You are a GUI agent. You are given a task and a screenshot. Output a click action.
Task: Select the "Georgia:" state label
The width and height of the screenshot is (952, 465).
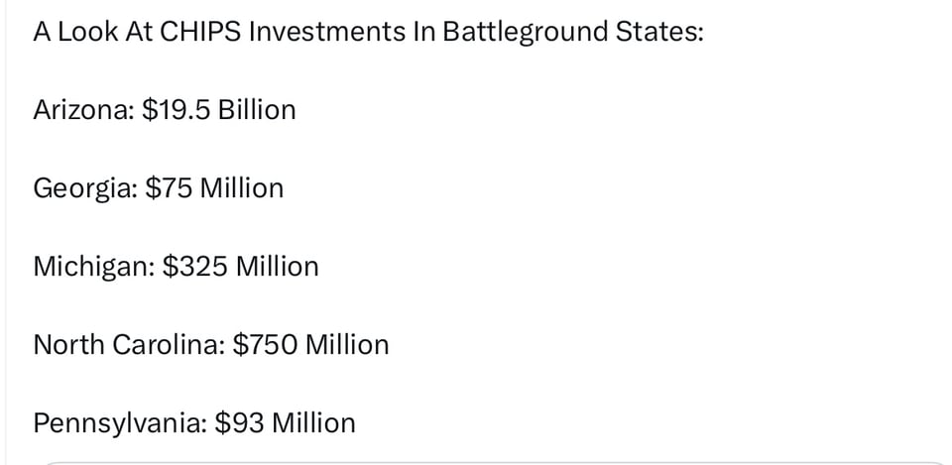coord(85,188)
